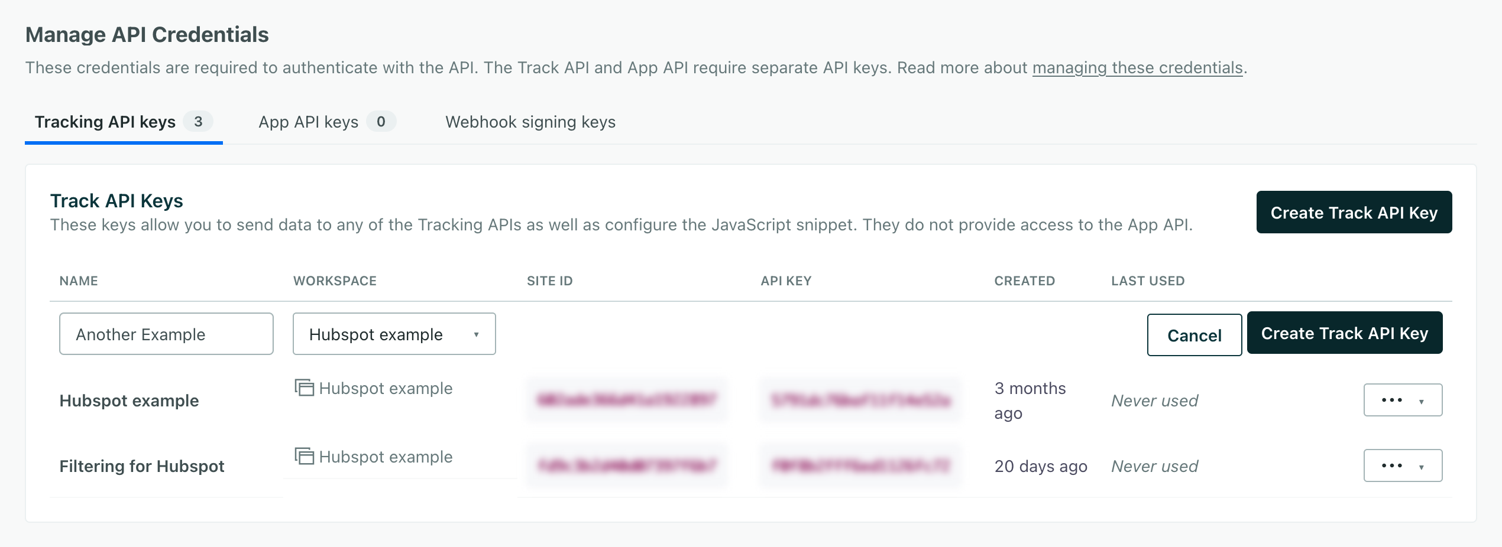This screenshot has width=1502, height=547.
Task: Open the caret dropdown on Filtering for Hubspot row
Action: tap(1422, 465)
